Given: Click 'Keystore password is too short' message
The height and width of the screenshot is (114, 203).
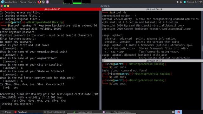Looking at the screenshot, I should 46,35.
